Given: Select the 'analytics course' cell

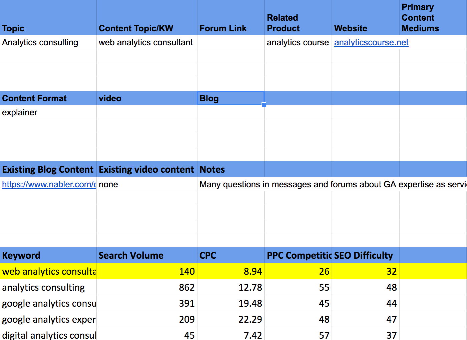Looking at the screenshot, I should click(298, 42).
